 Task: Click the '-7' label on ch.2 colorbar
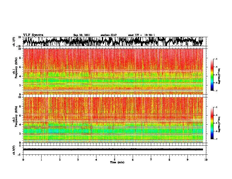[216, 139]
